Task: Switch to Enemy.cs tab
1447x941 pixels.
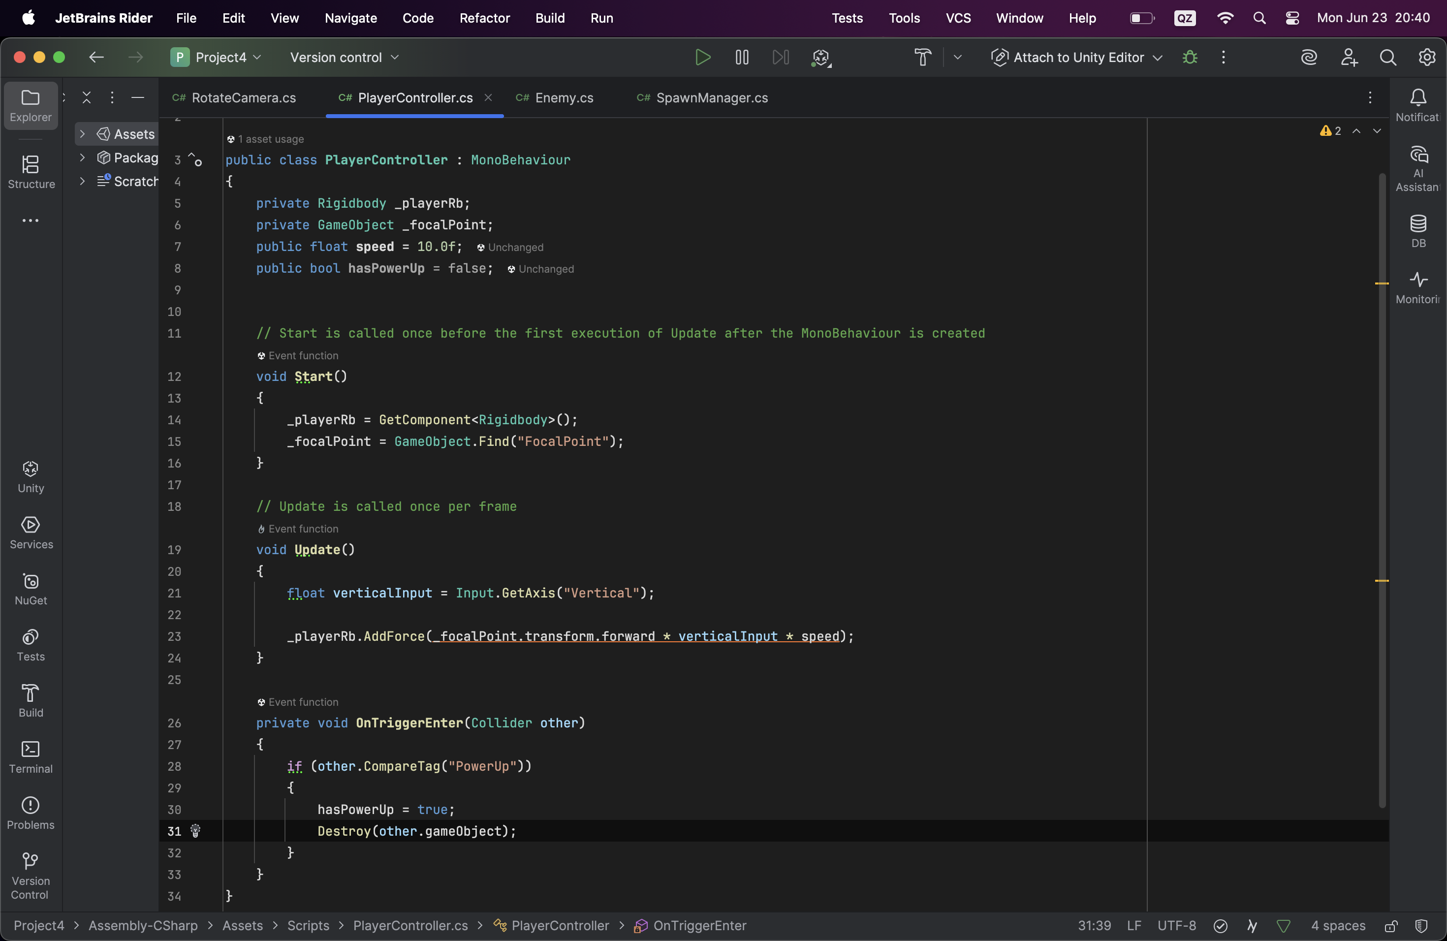Action: coord(555,98)
